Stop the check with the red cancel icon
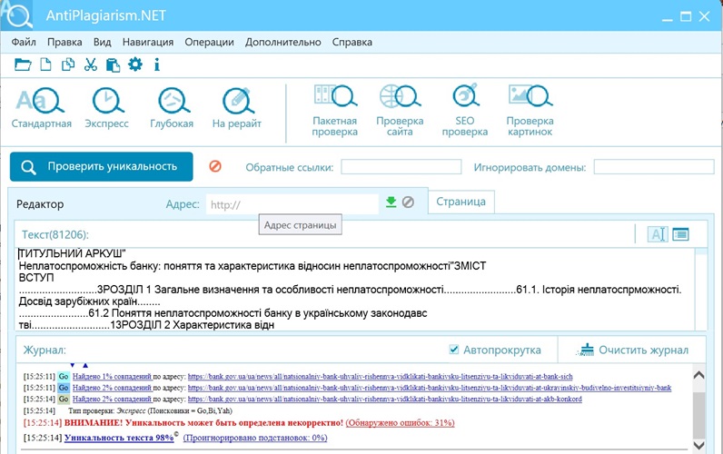 pos(215,166)
